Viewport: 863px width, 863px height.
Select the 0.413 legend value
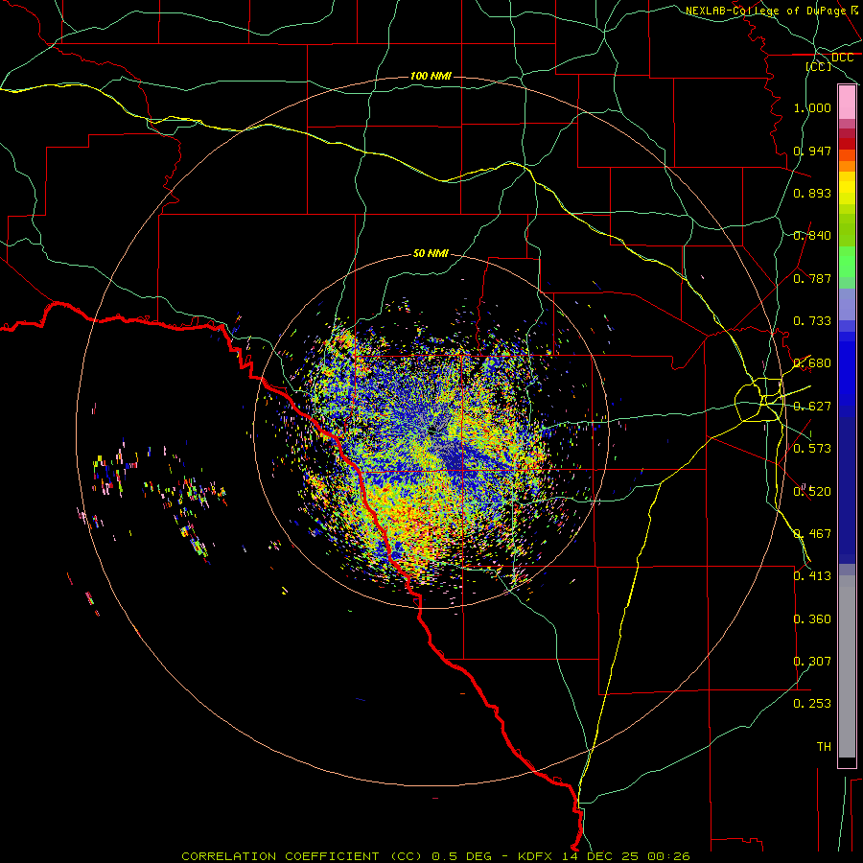coord(812,576)
